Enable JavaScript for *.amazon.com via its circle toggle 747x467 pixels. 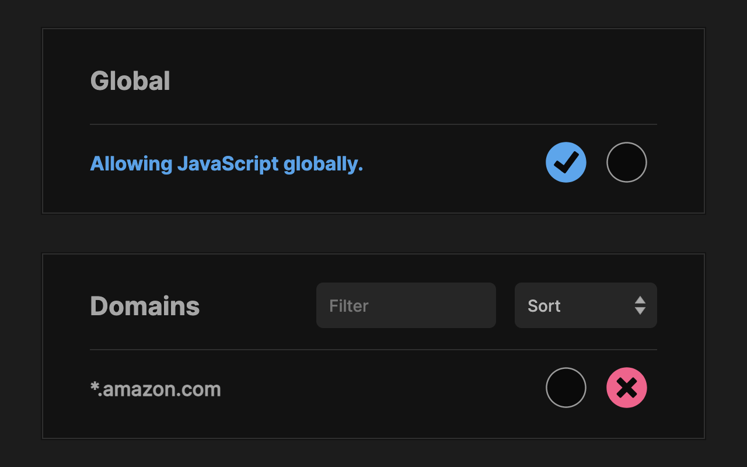[566, 387]
